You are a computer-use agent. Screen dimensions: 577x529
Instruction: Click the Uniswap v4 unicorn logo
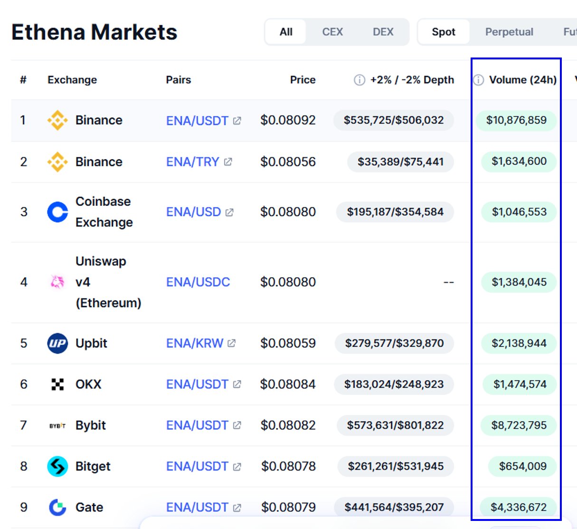(x=57, y=282)
